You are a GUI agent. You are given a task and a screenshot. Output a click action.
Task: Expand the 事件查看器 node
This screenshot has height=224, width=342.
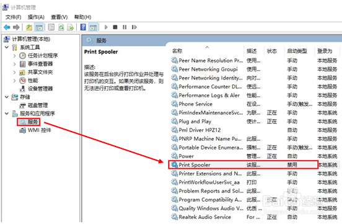pos(15,64)
